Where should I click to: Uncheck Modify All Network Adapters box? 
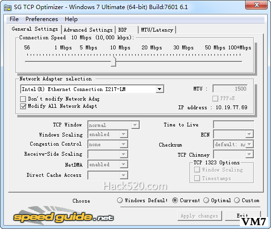[23, 106]
